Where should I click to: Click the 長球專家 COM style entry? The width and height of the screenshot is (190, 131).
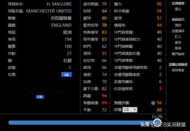178,70
